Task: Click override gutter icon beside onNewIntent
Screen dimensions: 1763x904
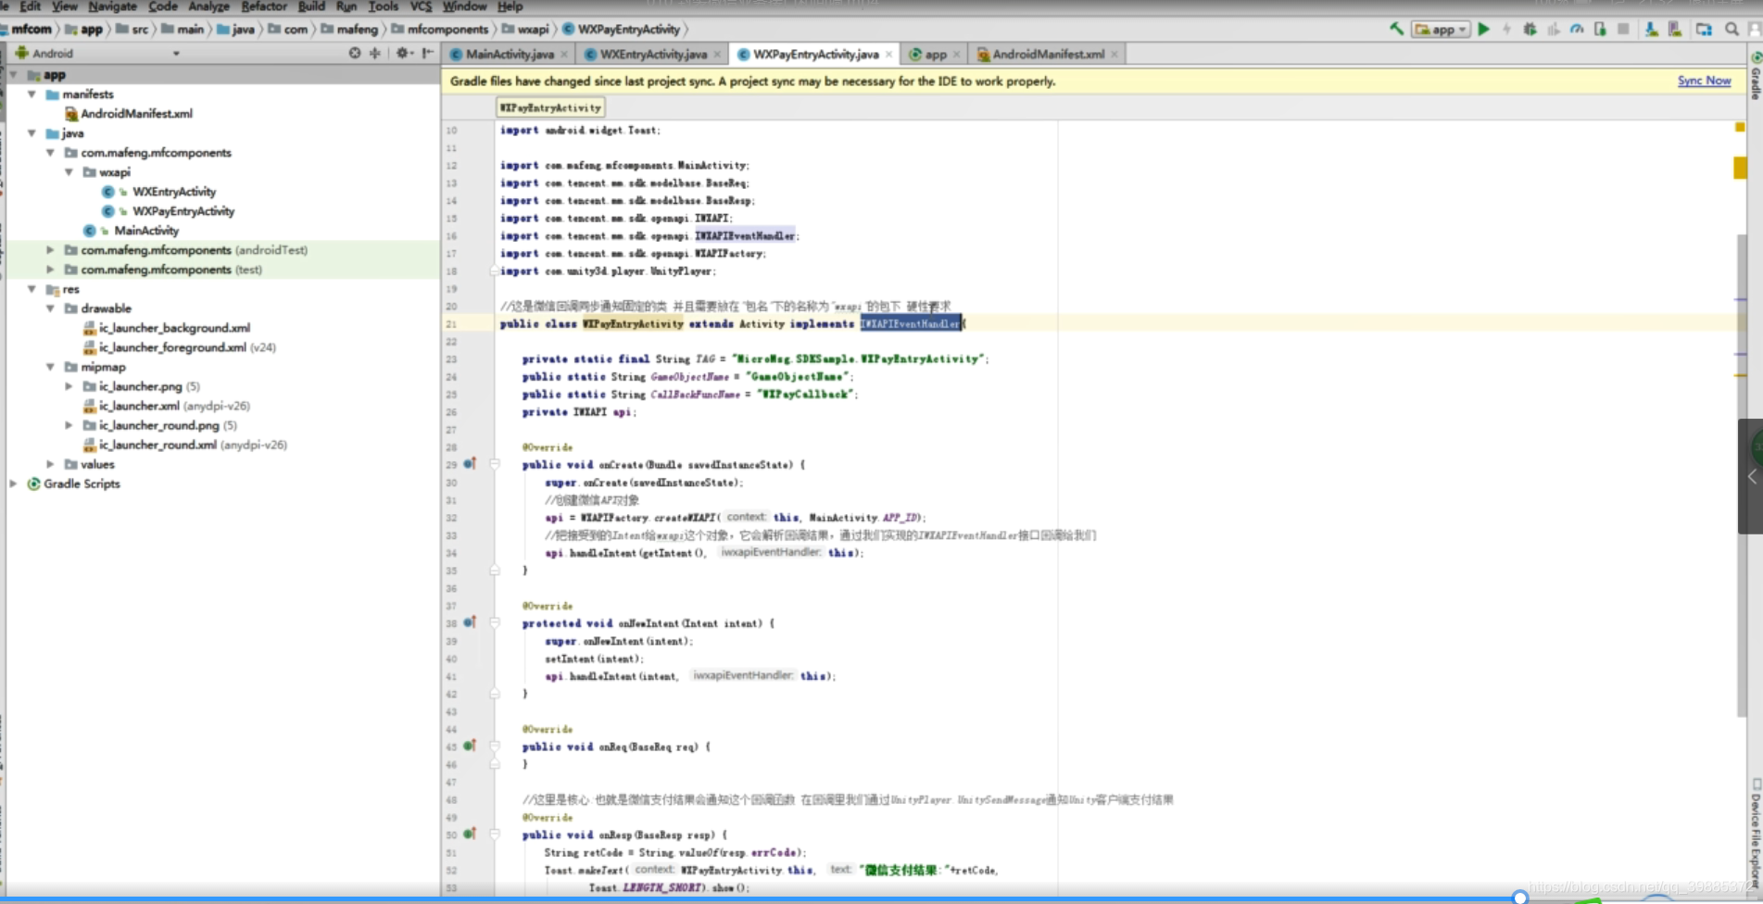Action: pyautogui.click(x=470, y=622)
